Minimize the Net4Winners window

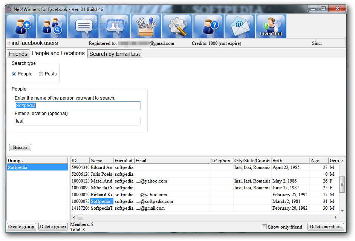313,9
